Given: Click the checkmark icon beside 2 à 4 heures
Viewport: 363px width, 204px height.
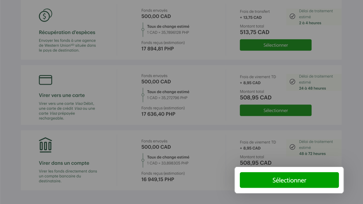Looking at the screenshot, I should (x=292, y=16).
